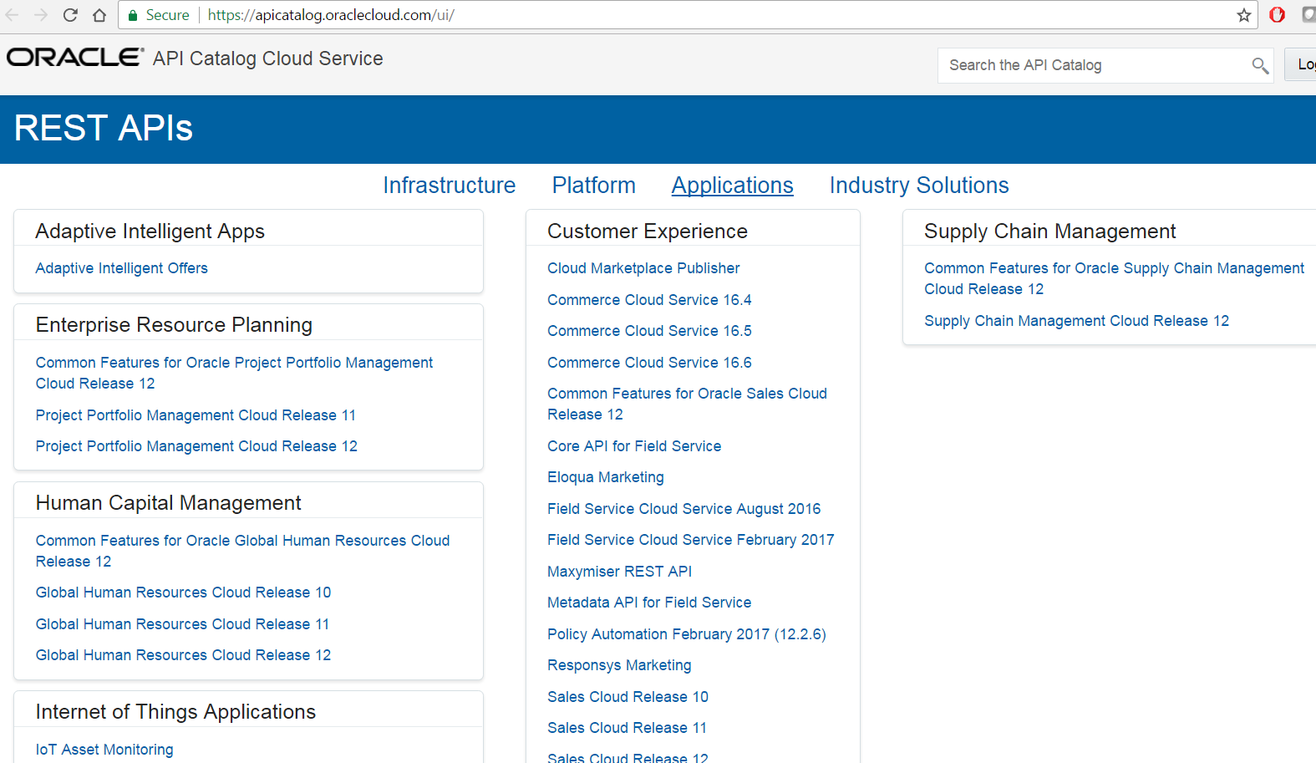Click the browser forward arrow
This screenshot has width=1316, height=763.
[x=41, y=15]
